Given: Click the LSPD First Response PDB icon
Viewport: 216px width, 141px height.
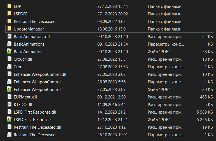Looking at the screenshot, I should coord(9,119).
